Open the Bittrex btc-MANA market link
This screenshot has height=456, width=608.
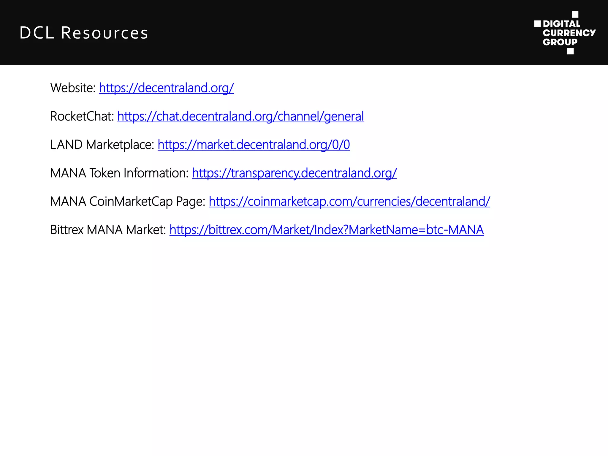point(327,230)
